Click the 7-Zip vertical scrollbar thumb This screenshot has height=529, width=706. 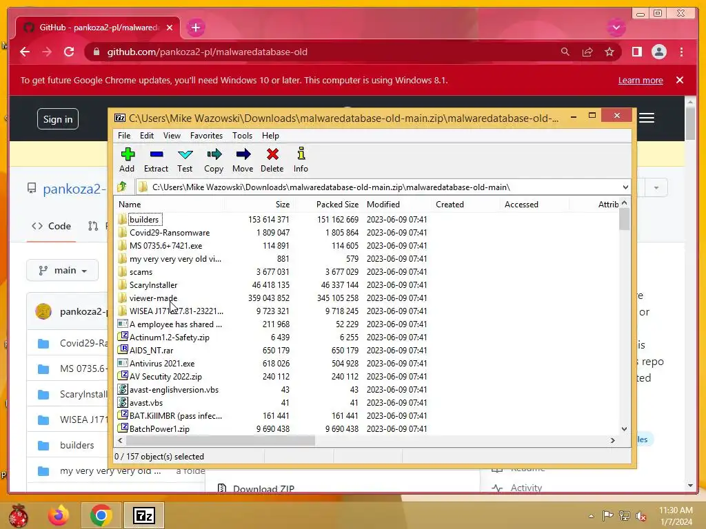[x=624, y=219]
